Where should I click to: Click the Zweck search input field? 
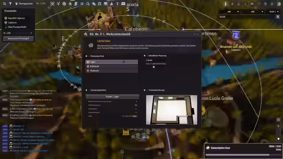click(x=247, y=17)
